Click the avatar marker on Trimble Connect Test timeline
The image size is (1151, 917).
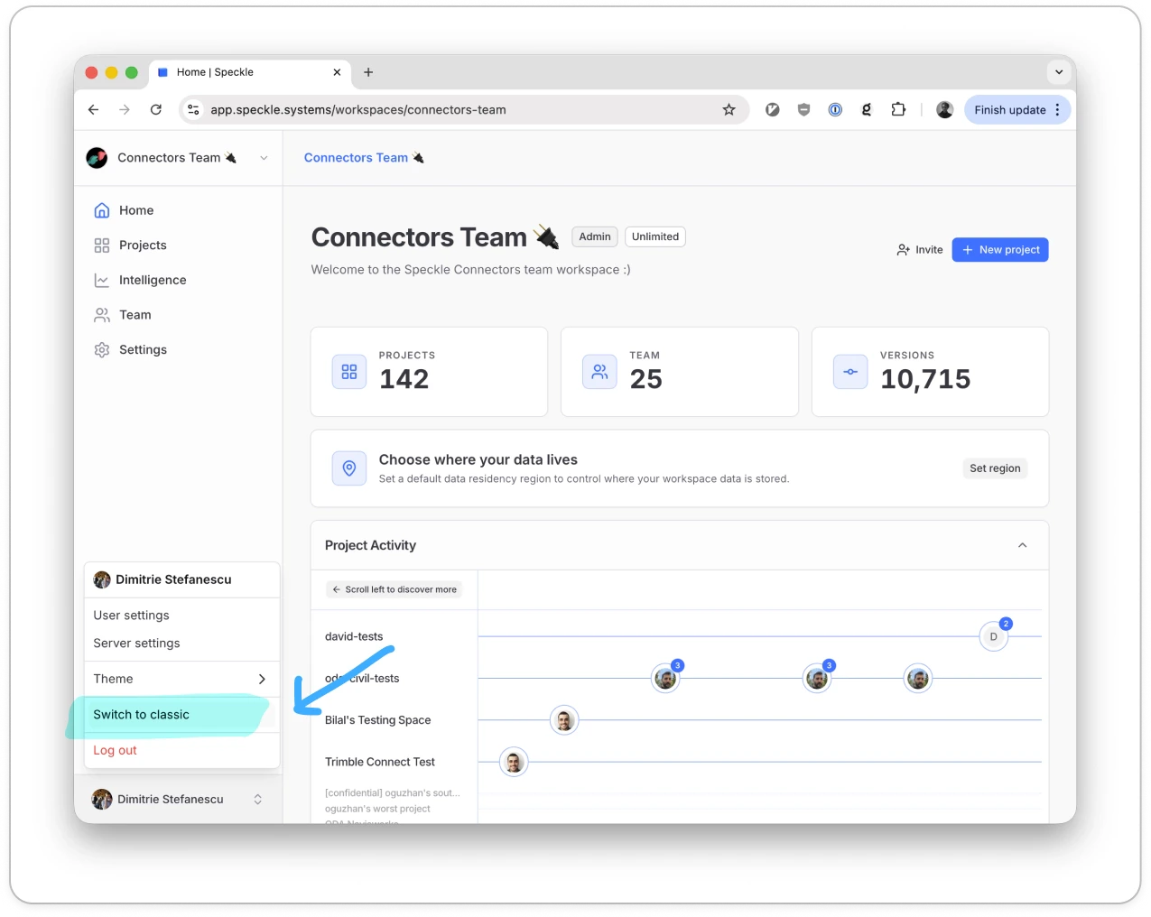[x=514, y=762]
